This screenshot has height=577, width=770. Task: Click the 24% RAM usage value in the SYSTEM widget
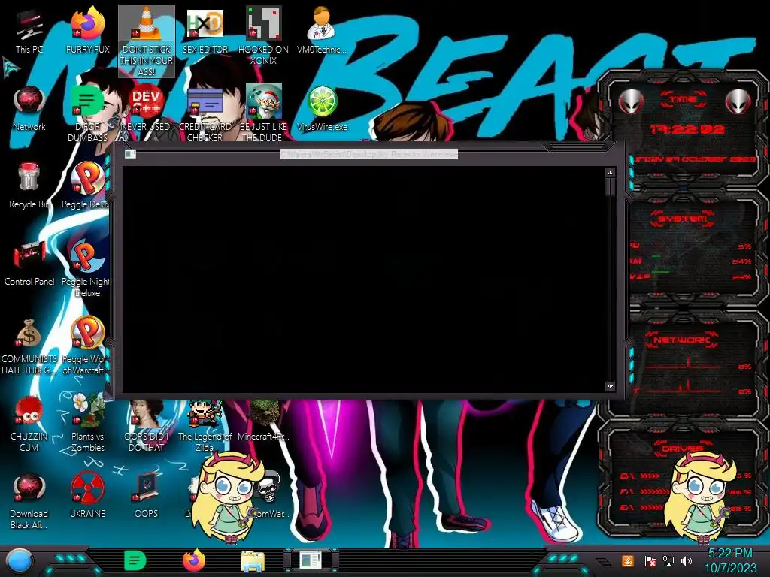pyautogui.click(x=741, y=261)
